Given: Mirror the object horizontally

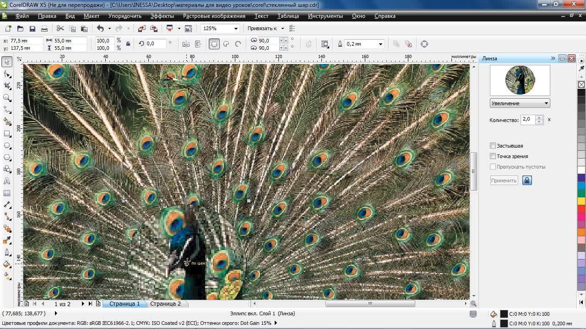Looking at the screenshot, I should [186, 44].
